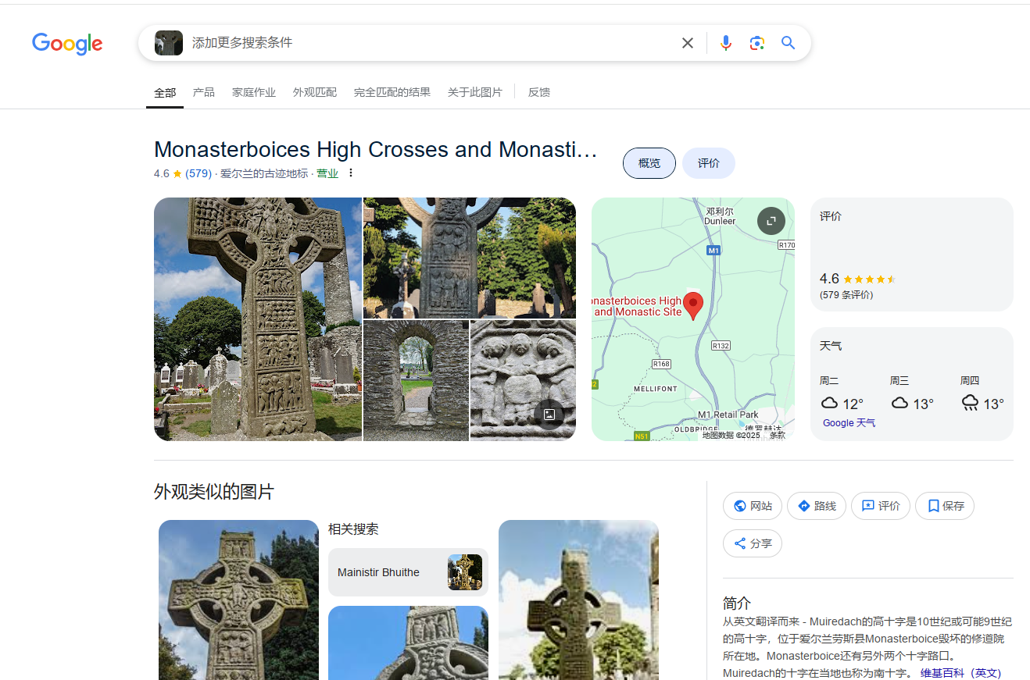The width and height of the screenshot is (1030, 680).
Task: Click Wednesday 周三 13° cloud weather icon
Action: tap(899, 403)
